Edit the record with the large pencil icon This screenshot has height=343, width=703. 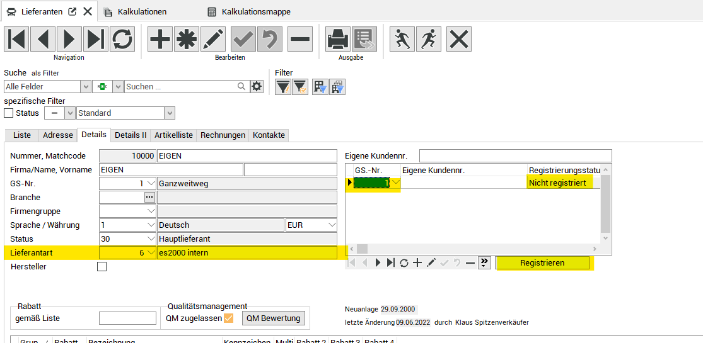click(213, 39)
